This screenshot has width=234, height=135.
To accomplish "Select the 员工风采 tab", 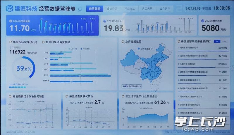I will click(147, 9).
